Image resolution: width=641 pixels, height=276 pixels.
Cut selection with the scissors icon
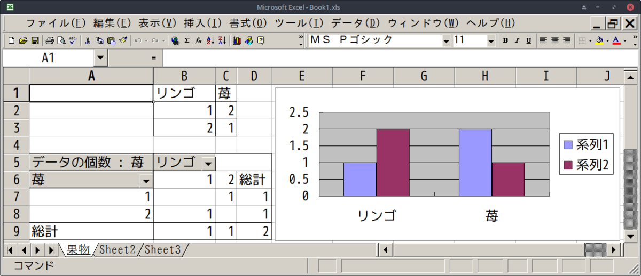click(x=88, y=40)
